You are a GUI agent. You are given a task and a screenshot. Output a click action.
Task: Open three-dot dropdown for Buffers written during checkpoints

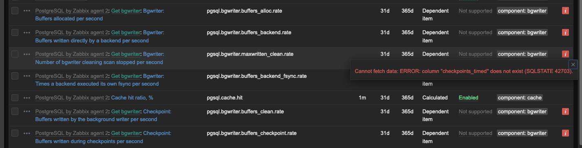(27, 133)
